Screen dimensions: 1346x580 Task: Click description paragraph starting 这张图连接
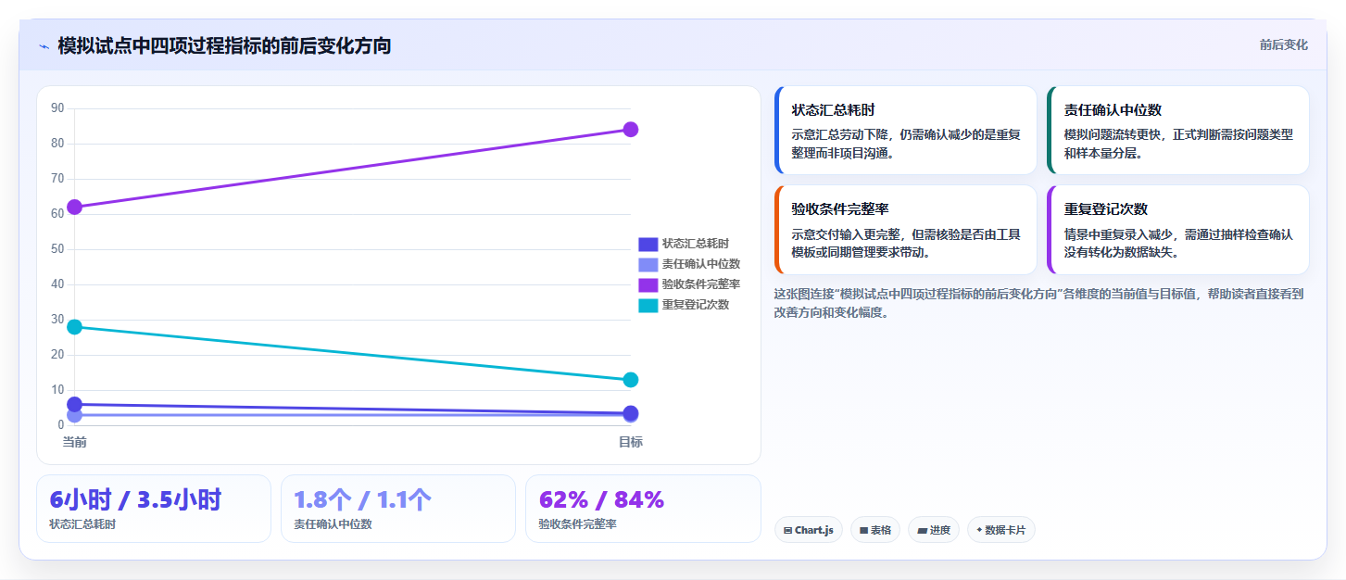[x=1038, y=303]
